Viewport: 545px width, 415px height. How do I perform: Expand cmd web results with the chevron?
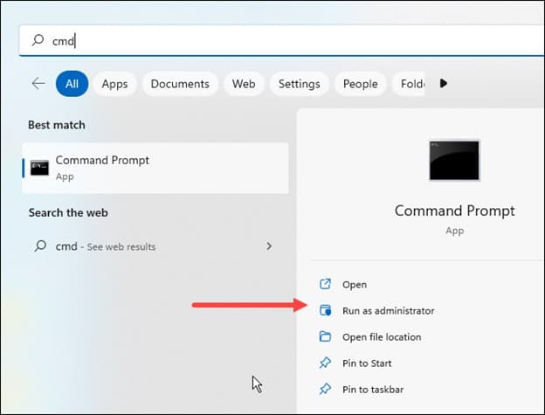[x=269, y=246]
